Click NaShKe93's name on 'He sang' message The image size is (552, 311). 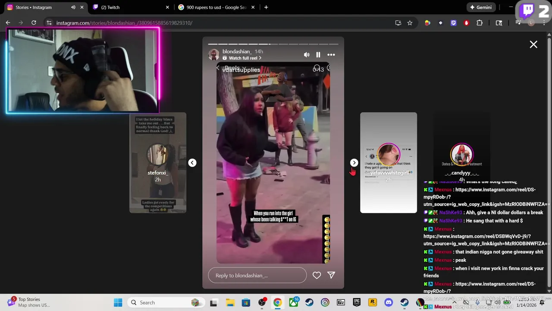pos(451,221)
